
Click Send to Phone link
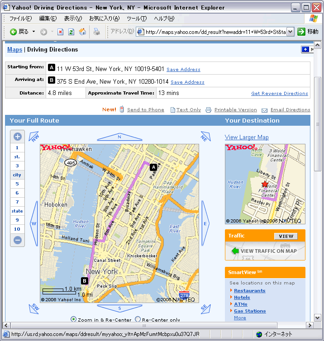coord(146,109)
